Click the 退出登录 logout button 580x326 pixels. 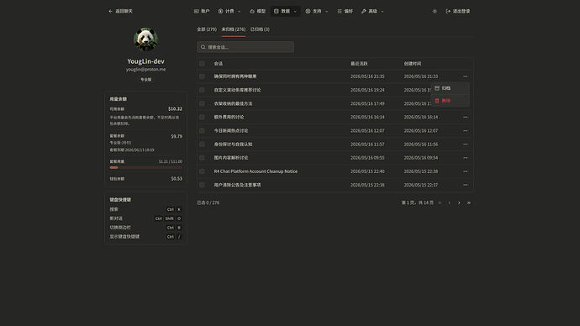tap(458, 11)
